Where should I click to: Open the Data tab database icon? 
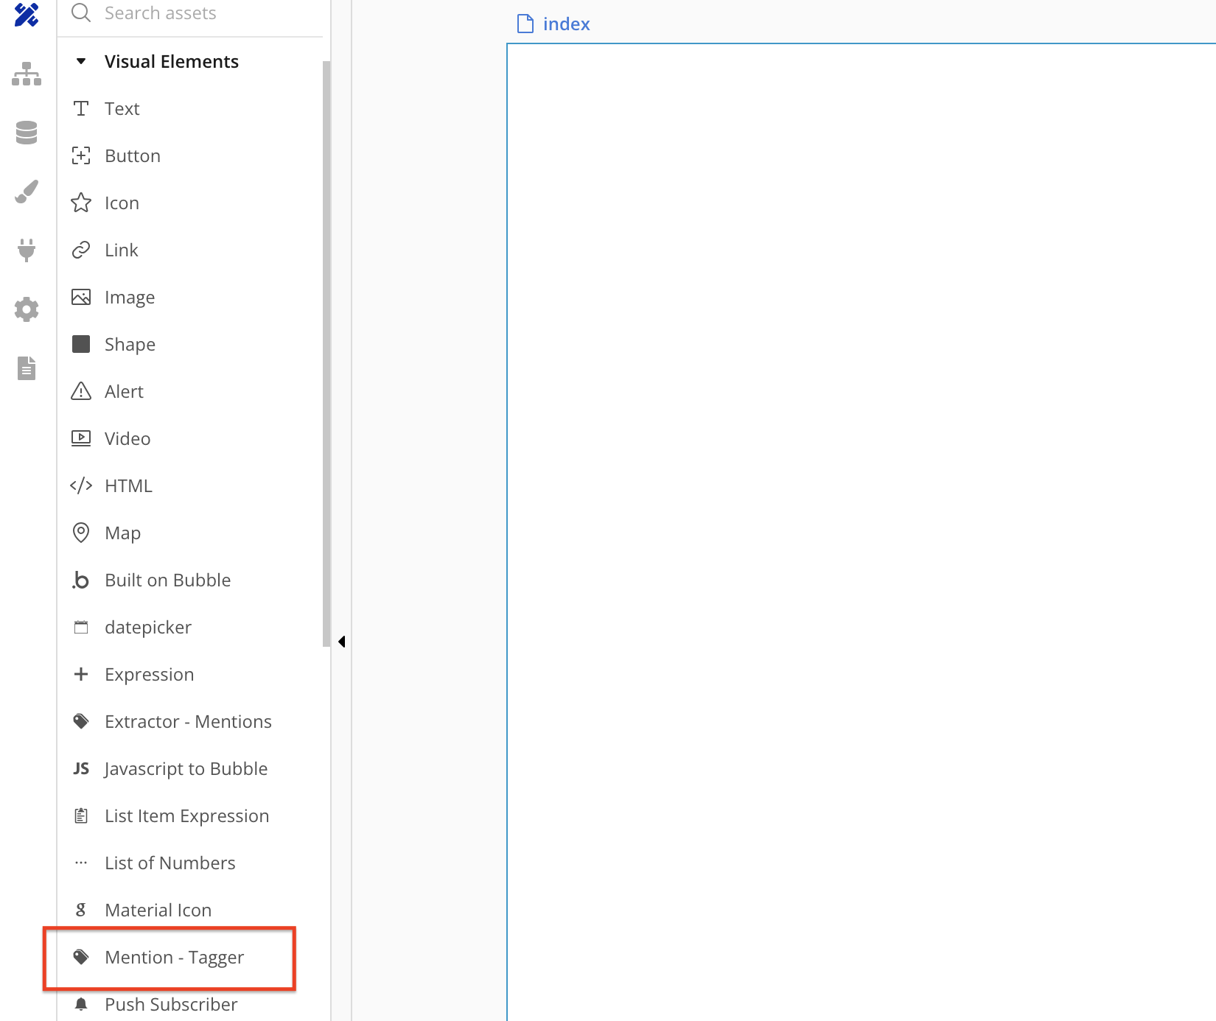[27, 133]
